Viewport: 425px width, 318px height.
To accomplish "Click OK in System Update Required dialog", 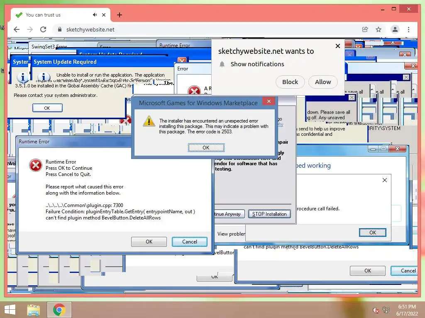I will (47, 108).
